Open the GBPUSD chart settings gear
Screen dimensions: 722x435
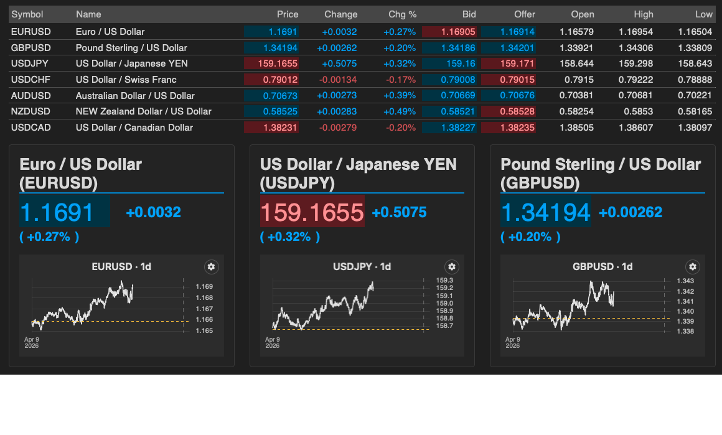693,266
